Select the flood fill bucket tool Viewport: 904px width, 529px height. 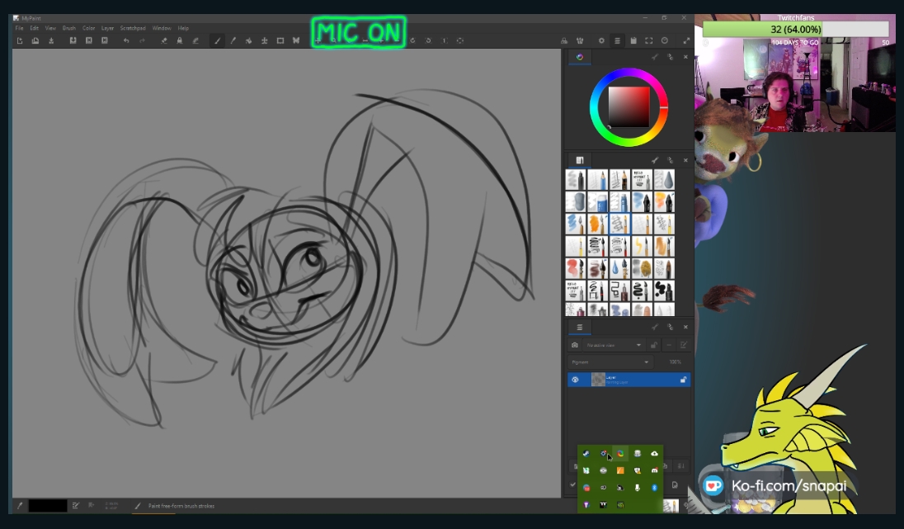pyautogui.click(x=249, y=40)
